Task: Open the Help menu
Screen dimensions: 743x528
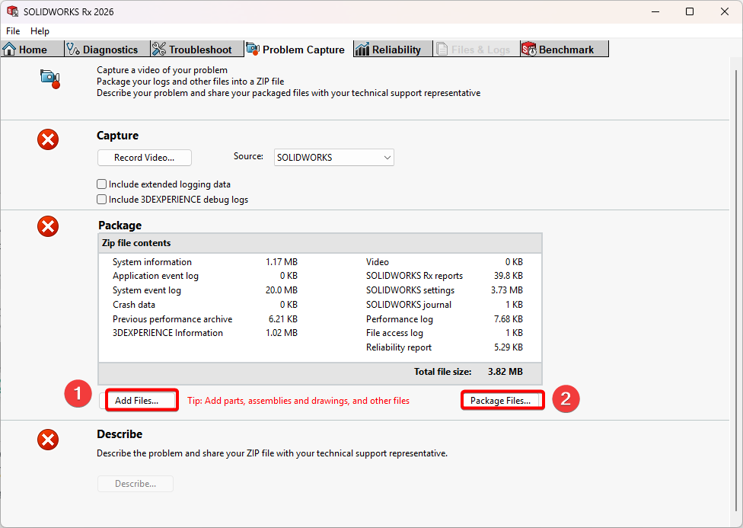Action: click(x=40, y=30)
